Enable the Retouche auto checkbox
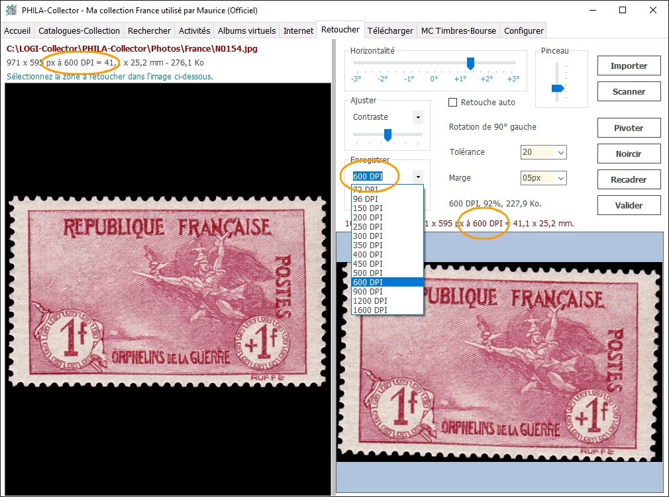This screenshot has height=497, width=669. tap(453, 103)
